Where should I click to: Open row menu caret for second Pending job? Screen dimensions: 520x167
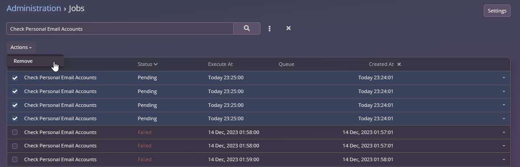tap(504, 91)
